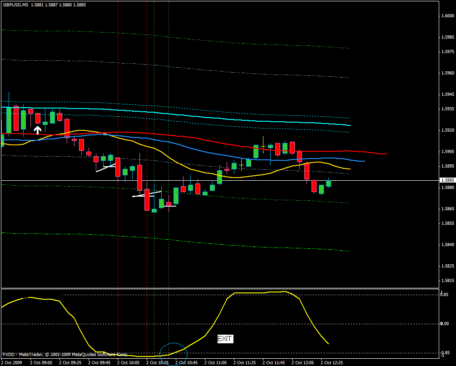Click the -0.85 indicator level label
Viewport: 456px width, 366px height.
click(x=444, y=352)
